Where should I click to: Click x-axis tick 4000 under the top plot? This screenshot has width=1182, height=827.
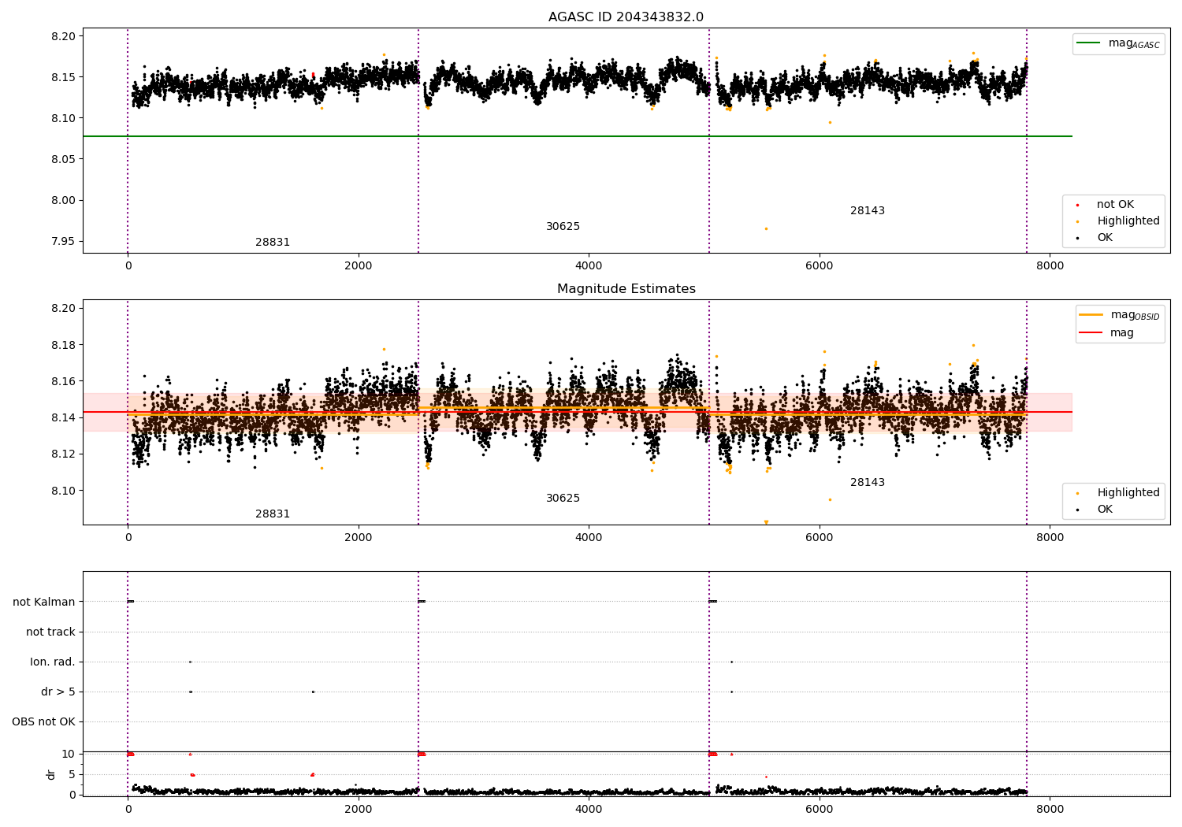tap(589, 266)
